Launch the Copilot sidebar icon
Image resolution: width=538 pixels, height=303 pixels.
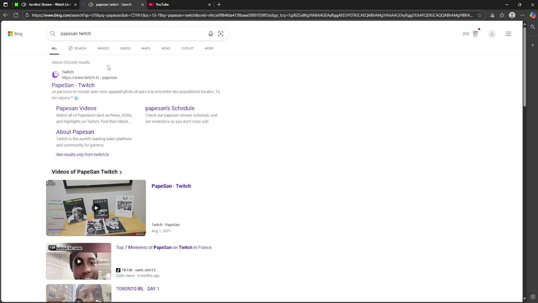point(533,15)
